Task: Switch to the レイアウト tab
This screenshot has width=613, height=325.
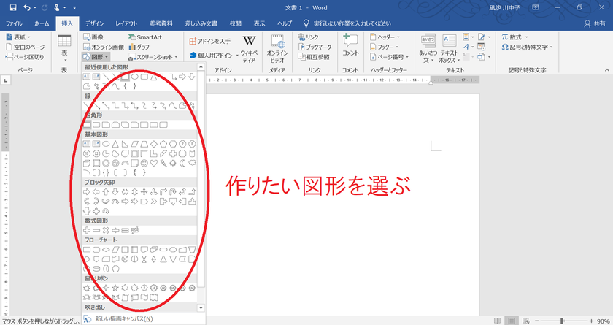Action: [126, 23]
